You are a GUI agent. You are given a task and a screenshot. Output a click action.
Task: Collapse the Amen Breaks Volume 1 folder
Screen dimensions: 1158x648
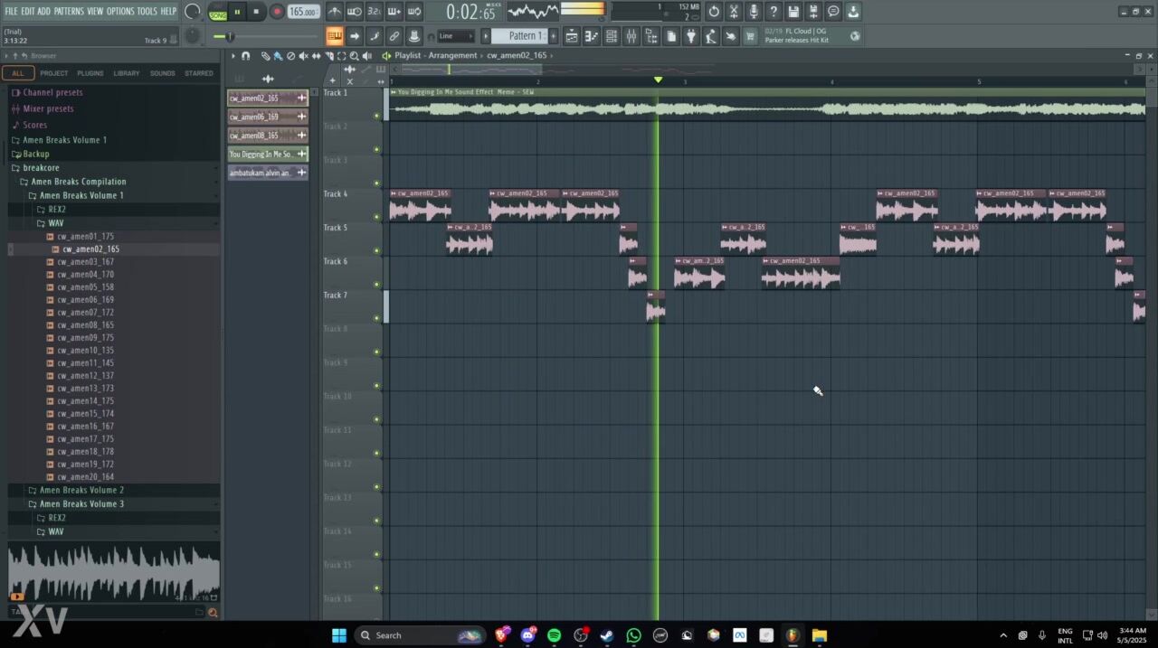[x=81, y=195]
